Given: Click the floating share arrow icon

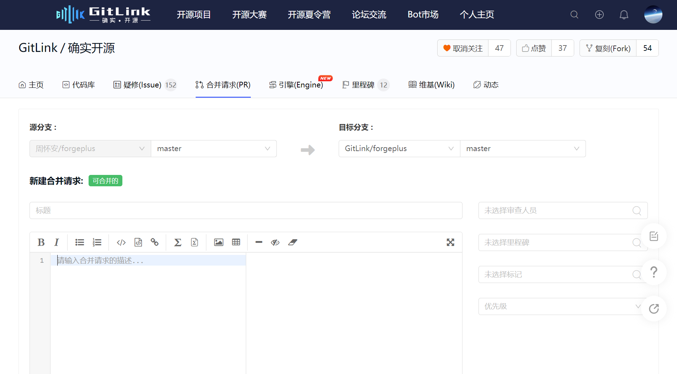Looking at the screenshot, I should 654,309.
